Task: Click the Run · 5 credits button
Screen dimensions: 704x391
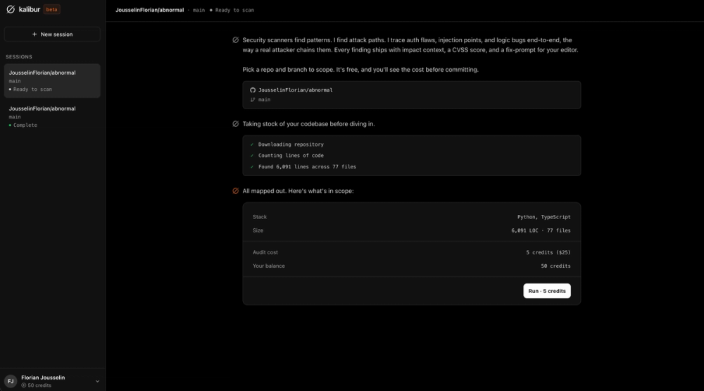Action: point(547,291)
